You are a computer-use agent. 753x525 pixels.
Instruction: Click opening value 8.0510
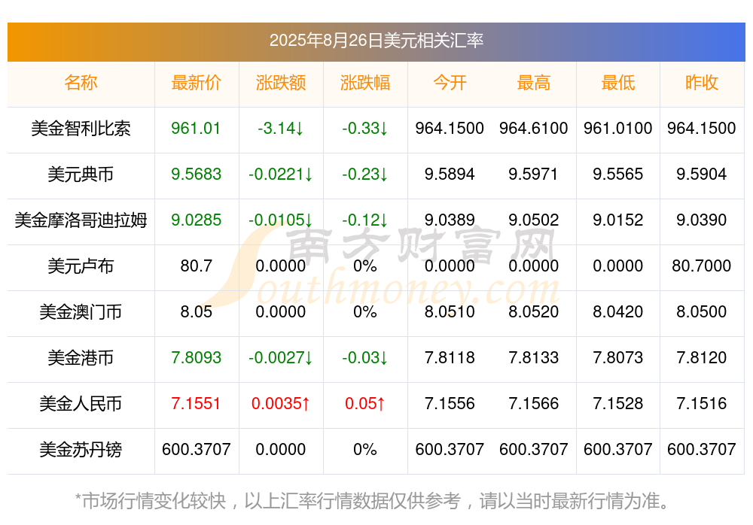pyautogui.click(x=450, y=312)
